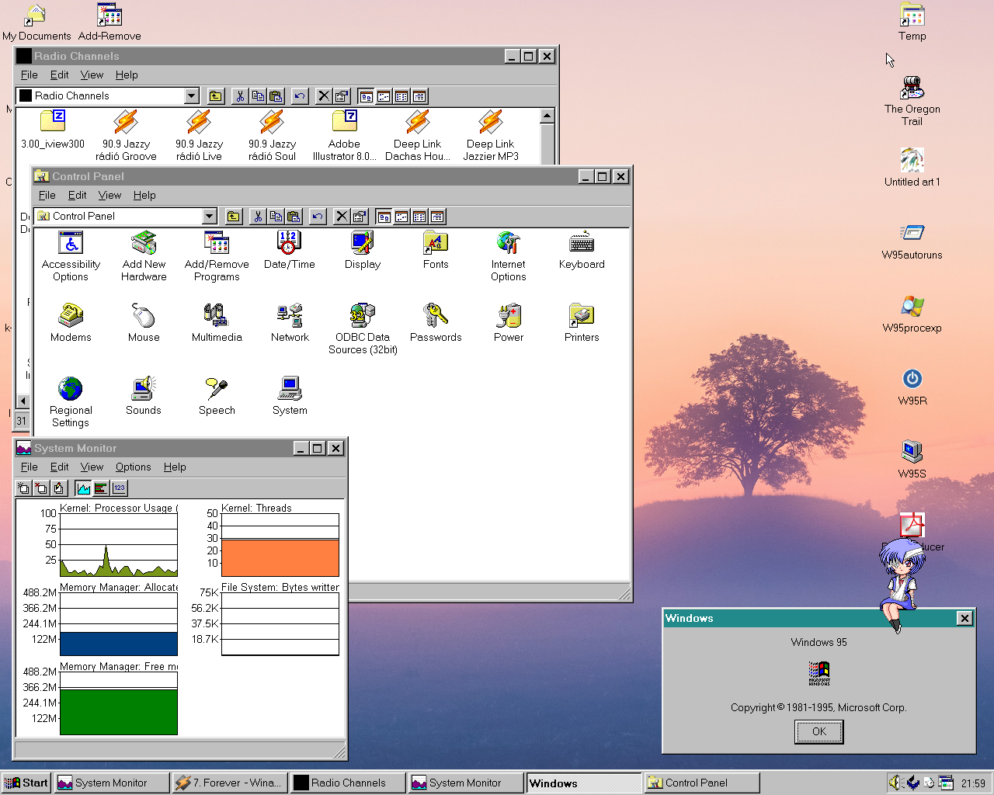Switch Control Panel to List view
The image size is (994, 795).
(419, 216)
